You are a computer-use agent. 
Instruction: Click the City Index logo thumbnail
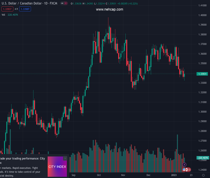(x=57, y=167)
